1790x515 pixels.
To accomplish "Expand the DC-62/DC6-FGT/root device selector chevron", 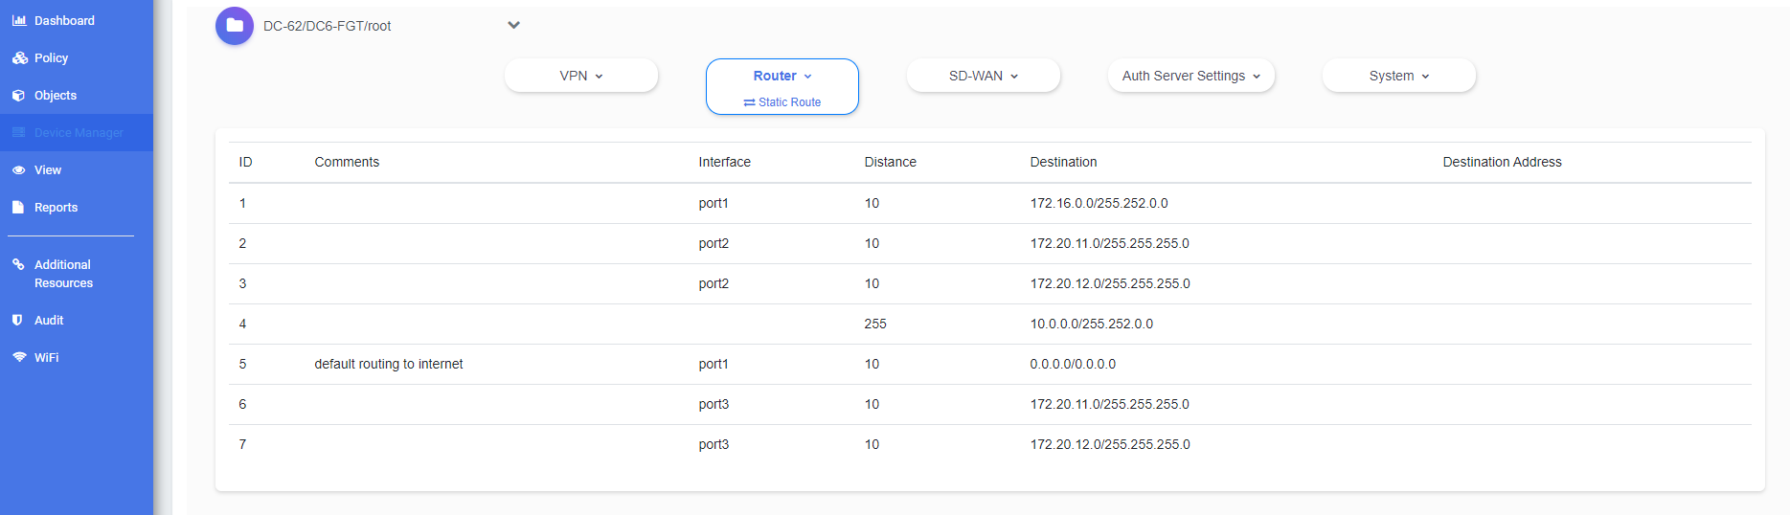I will [x=513, y=25].
